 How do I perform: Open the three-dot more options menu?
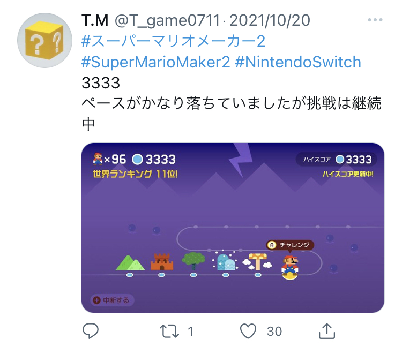click(375, 20)
